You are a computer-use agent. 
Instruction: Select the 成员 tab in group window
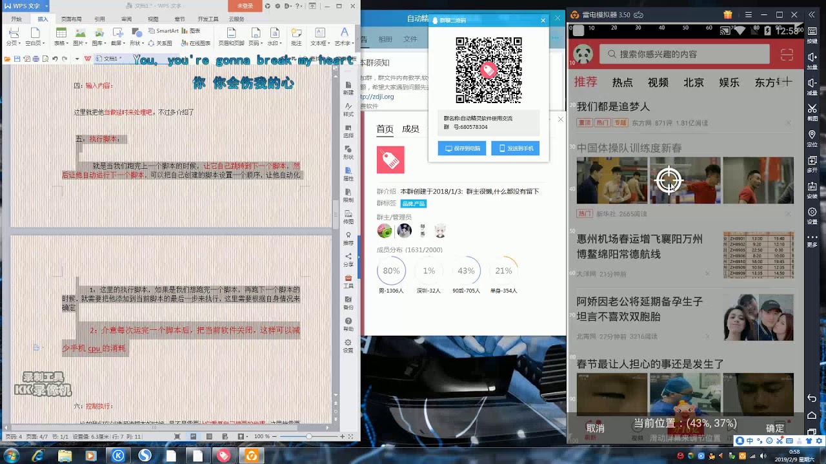pyautogui.click(x=410, y=129)
